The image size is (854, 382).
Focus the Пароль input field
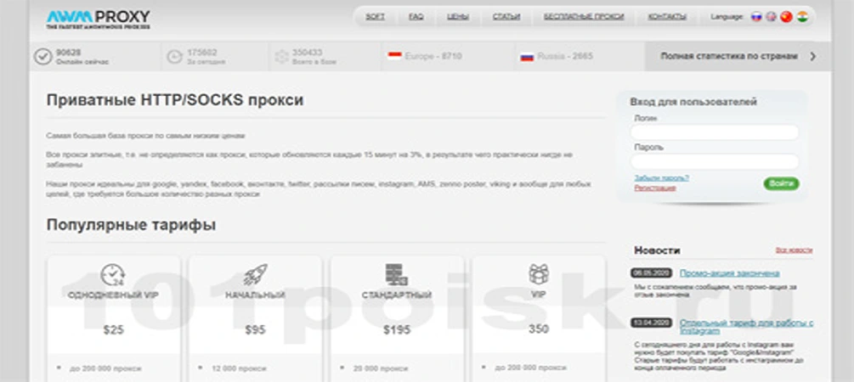(x=715, y=161)
